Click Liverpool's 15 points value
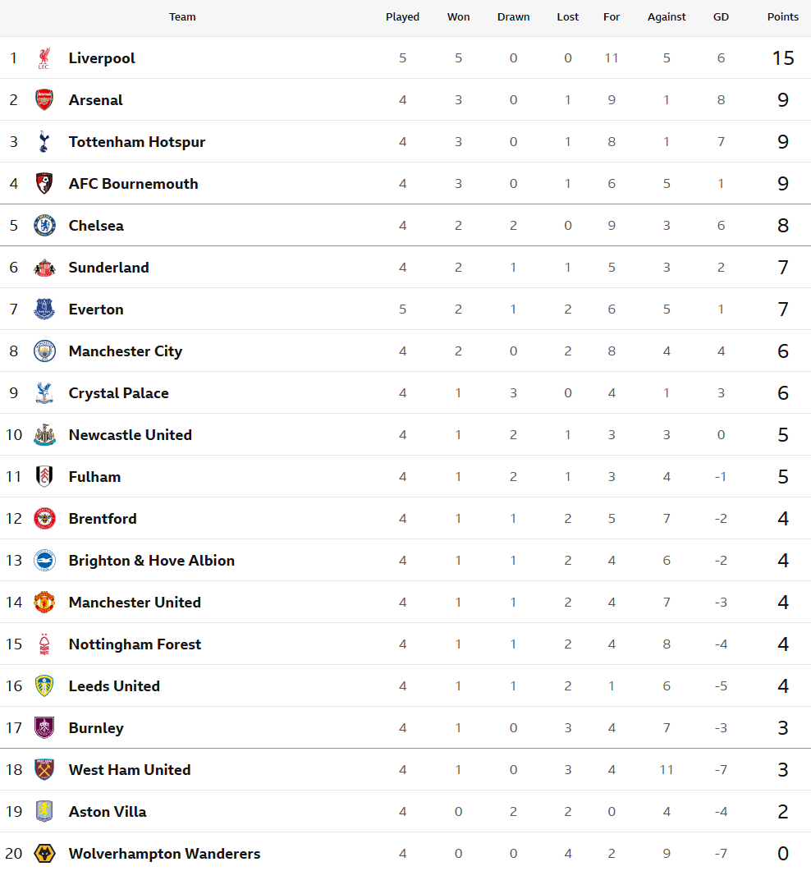This screenshot has height=871, width=811. tap(783, 58)
